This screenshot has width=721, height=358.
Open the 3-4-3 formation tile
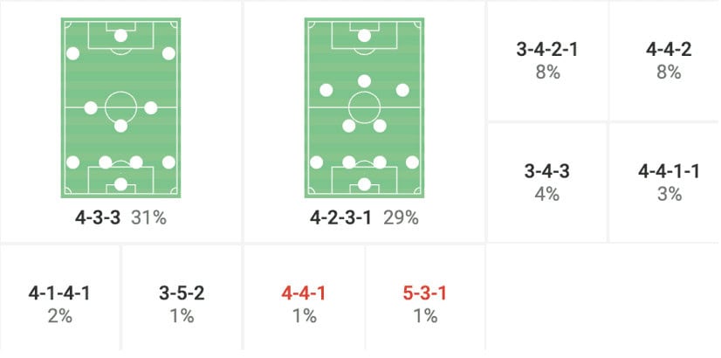click(547, 182)
